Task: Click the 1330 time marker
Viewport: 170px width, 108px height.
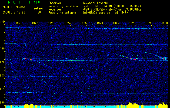Action: pyautogui.click(x=165, y=23)
